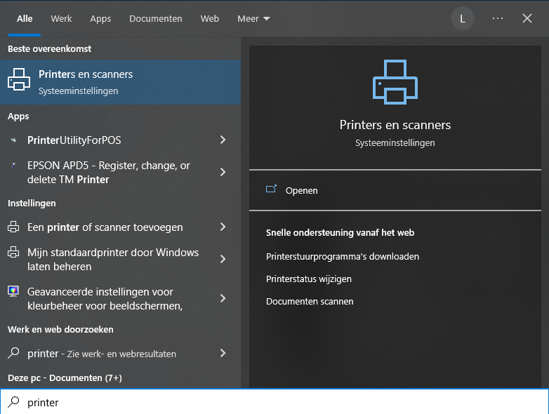The image size is (549, 414).
Task: Click the printer icon beside 'Een printer of scanner toevoegen'
Action: pyautogui.click(x=13, y=227)
